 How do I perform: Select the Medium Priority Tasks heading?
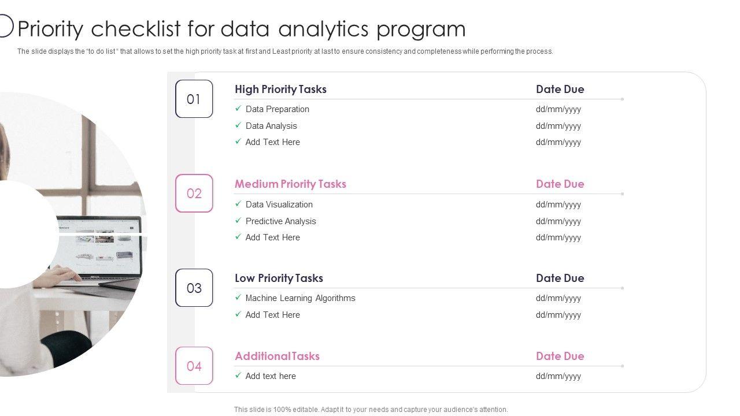pyautogui.click(x=290, y=184)
